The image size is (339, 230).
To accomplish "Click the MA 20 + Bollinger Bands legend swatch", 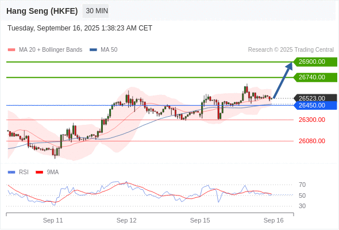I will (11, 50).
